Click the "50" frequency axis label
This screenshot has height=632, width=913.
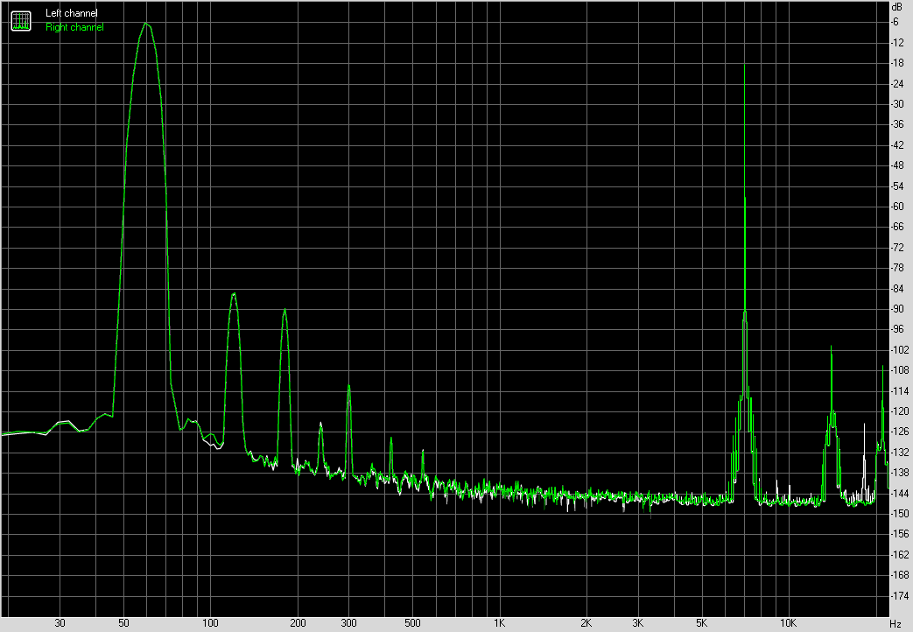click(123, 624)
